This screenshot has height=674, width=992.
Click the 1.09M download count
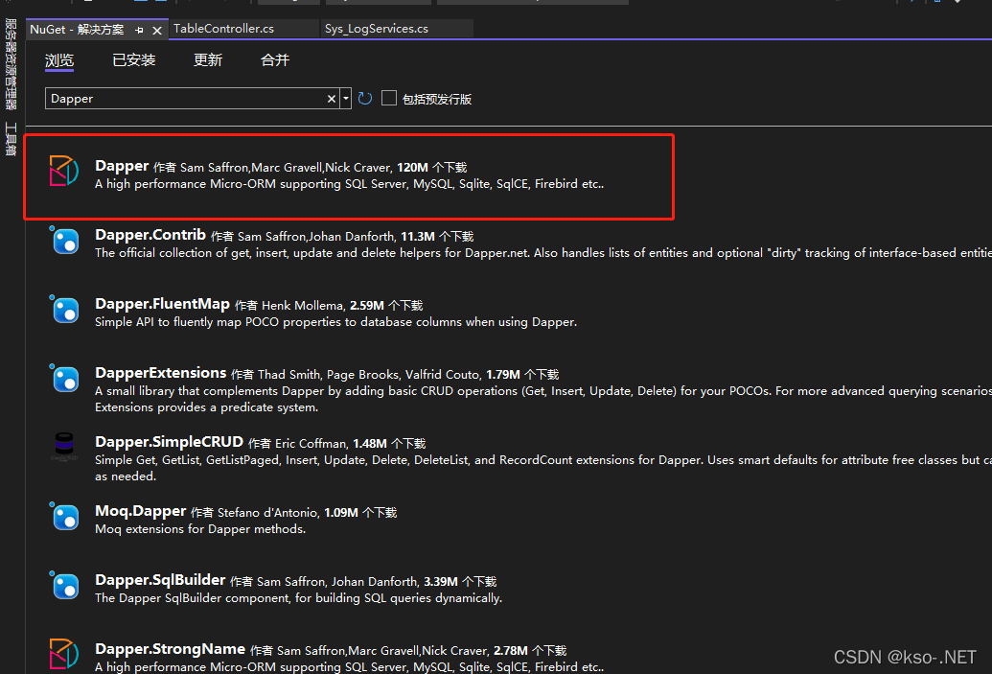click(341, 513)
